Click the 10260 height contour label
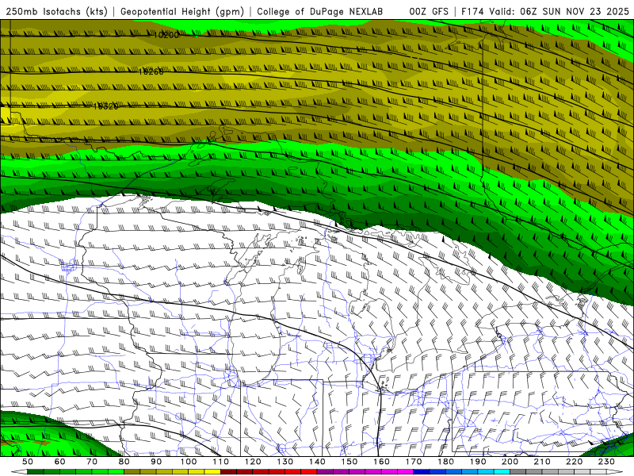Viewport: 634px width, 476px height. coord(151,71)
